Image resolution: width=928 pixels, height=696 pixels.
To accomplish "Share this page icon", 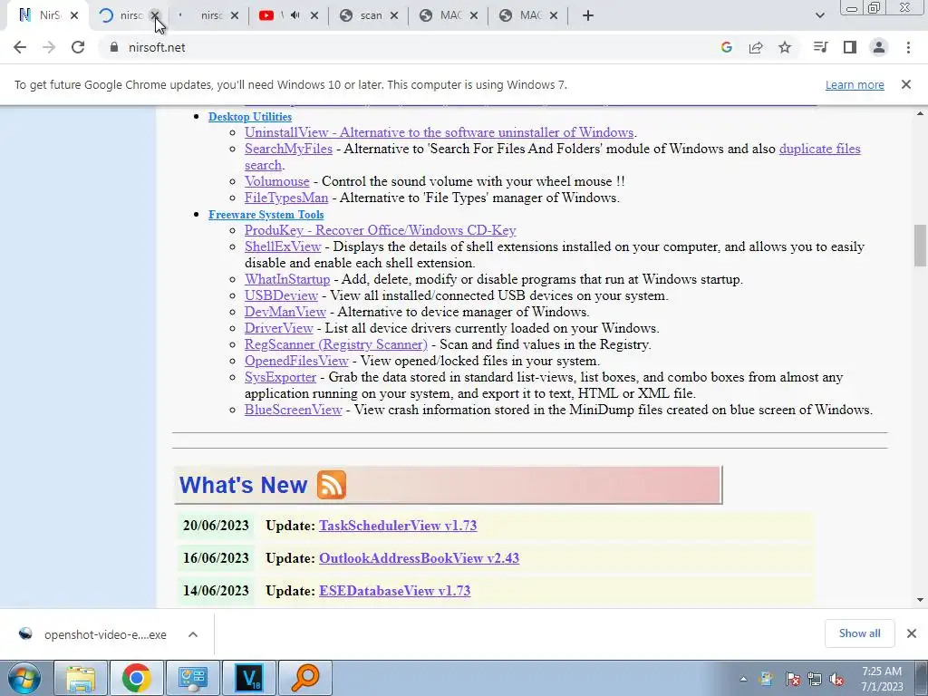I will tap(756, 47).
